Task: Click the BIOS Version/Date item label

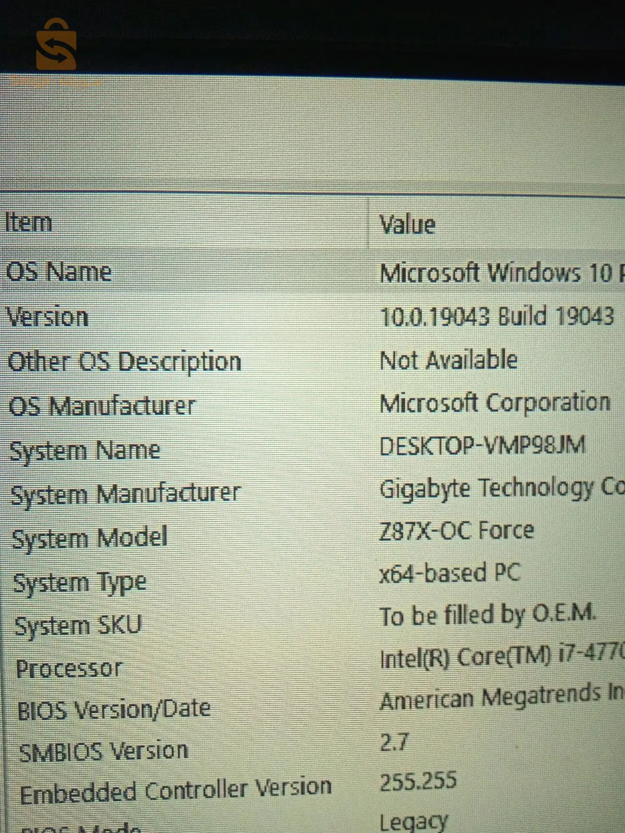Action: point(114,710)
